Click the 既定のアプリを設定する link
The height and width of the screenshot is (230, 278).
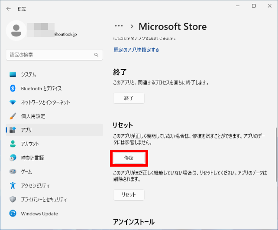tap(136, 50)
